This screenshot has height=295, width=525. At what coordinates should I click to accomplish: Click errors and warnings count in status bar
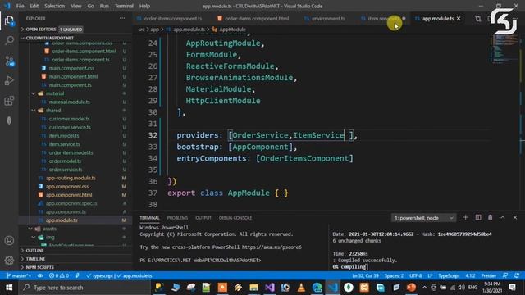coord(59,275)
